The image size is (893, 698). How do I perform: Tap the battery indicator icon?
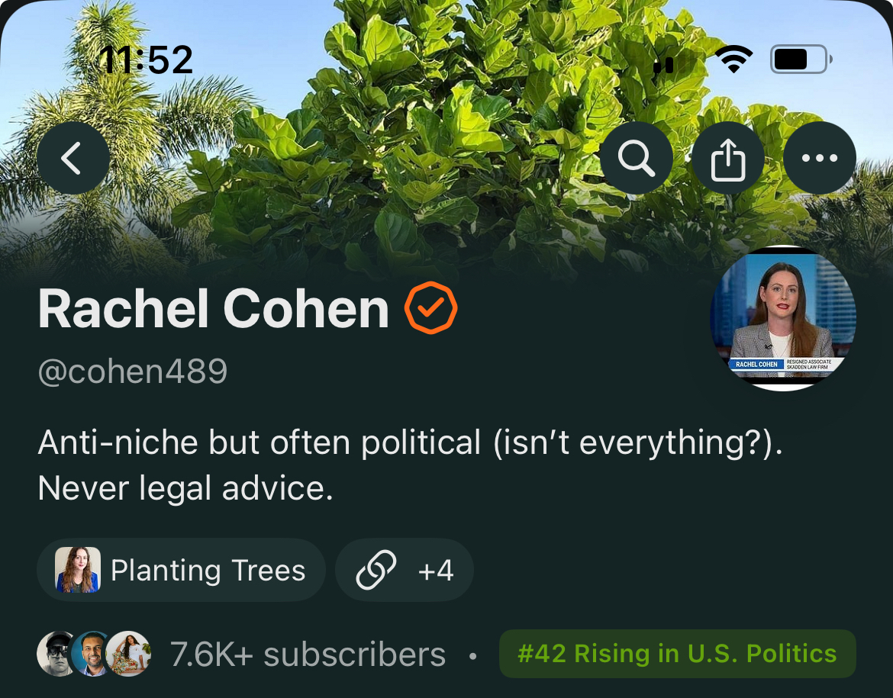(801, 59)
